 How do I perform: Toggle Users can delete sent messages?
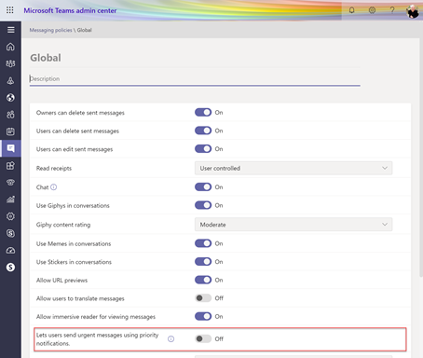point(203,131)
